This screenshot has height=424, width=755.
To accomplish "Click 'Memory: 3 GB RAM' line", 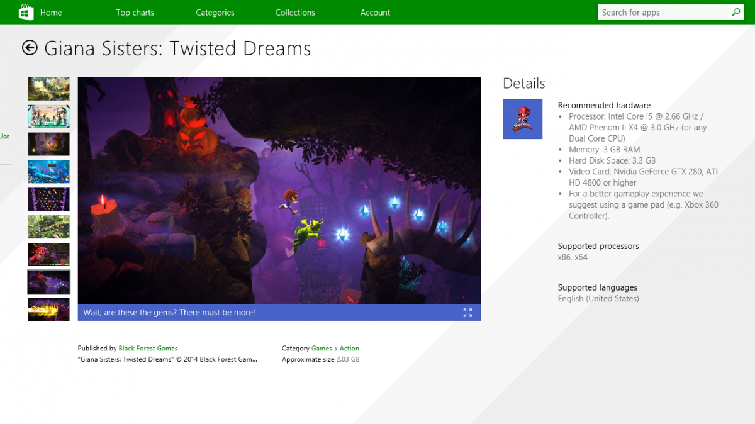I will pyautogui.click(x=605, y=150).
